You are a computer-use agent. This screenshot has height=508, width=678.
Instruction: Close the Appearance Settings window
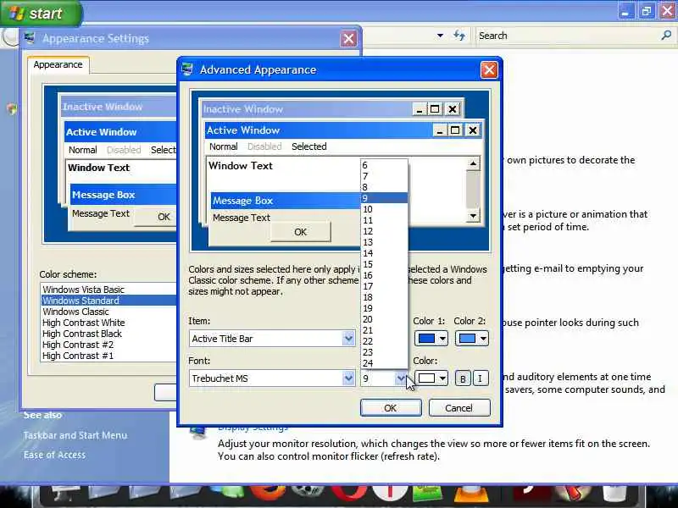click(x=348, y=38)
